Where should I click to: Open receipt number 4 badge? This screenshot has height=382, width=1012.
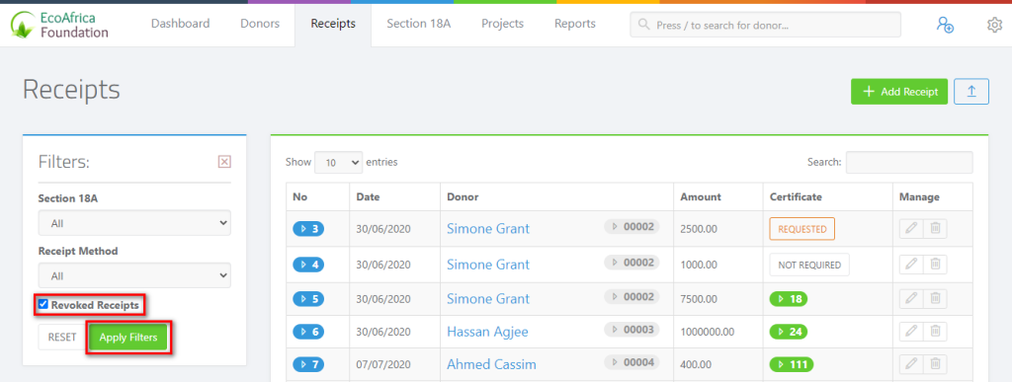308,265
